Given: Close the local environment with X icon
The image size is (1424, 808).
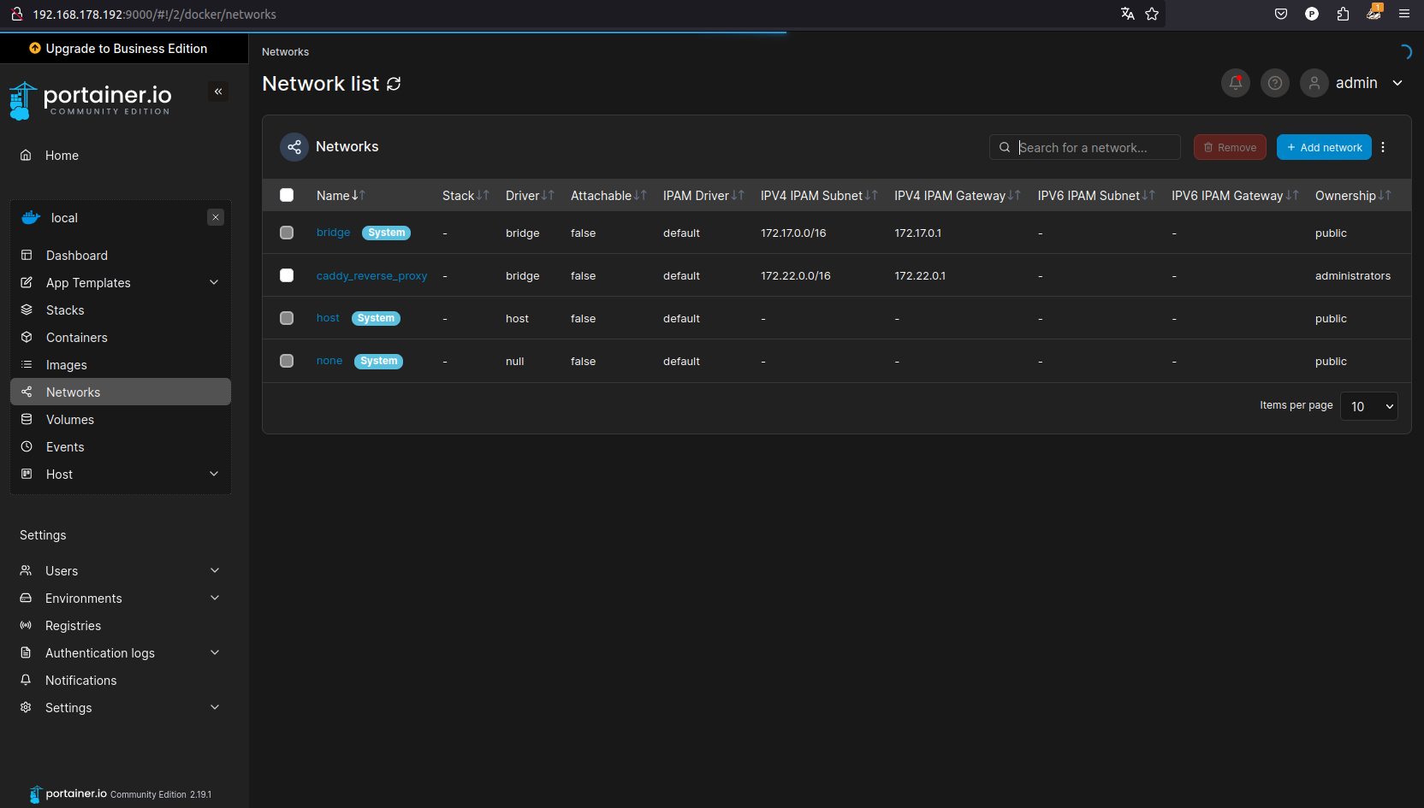Looking at the screenshot, I should pos(216,217).
